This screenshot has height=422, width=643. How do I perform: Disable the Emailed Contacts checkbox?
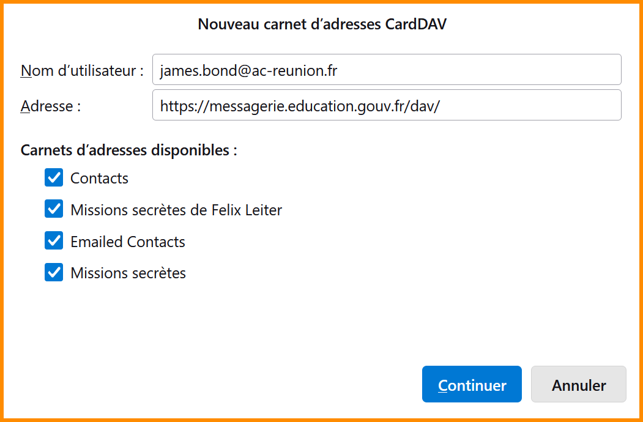pyautogui.click(x=54, y=241)
